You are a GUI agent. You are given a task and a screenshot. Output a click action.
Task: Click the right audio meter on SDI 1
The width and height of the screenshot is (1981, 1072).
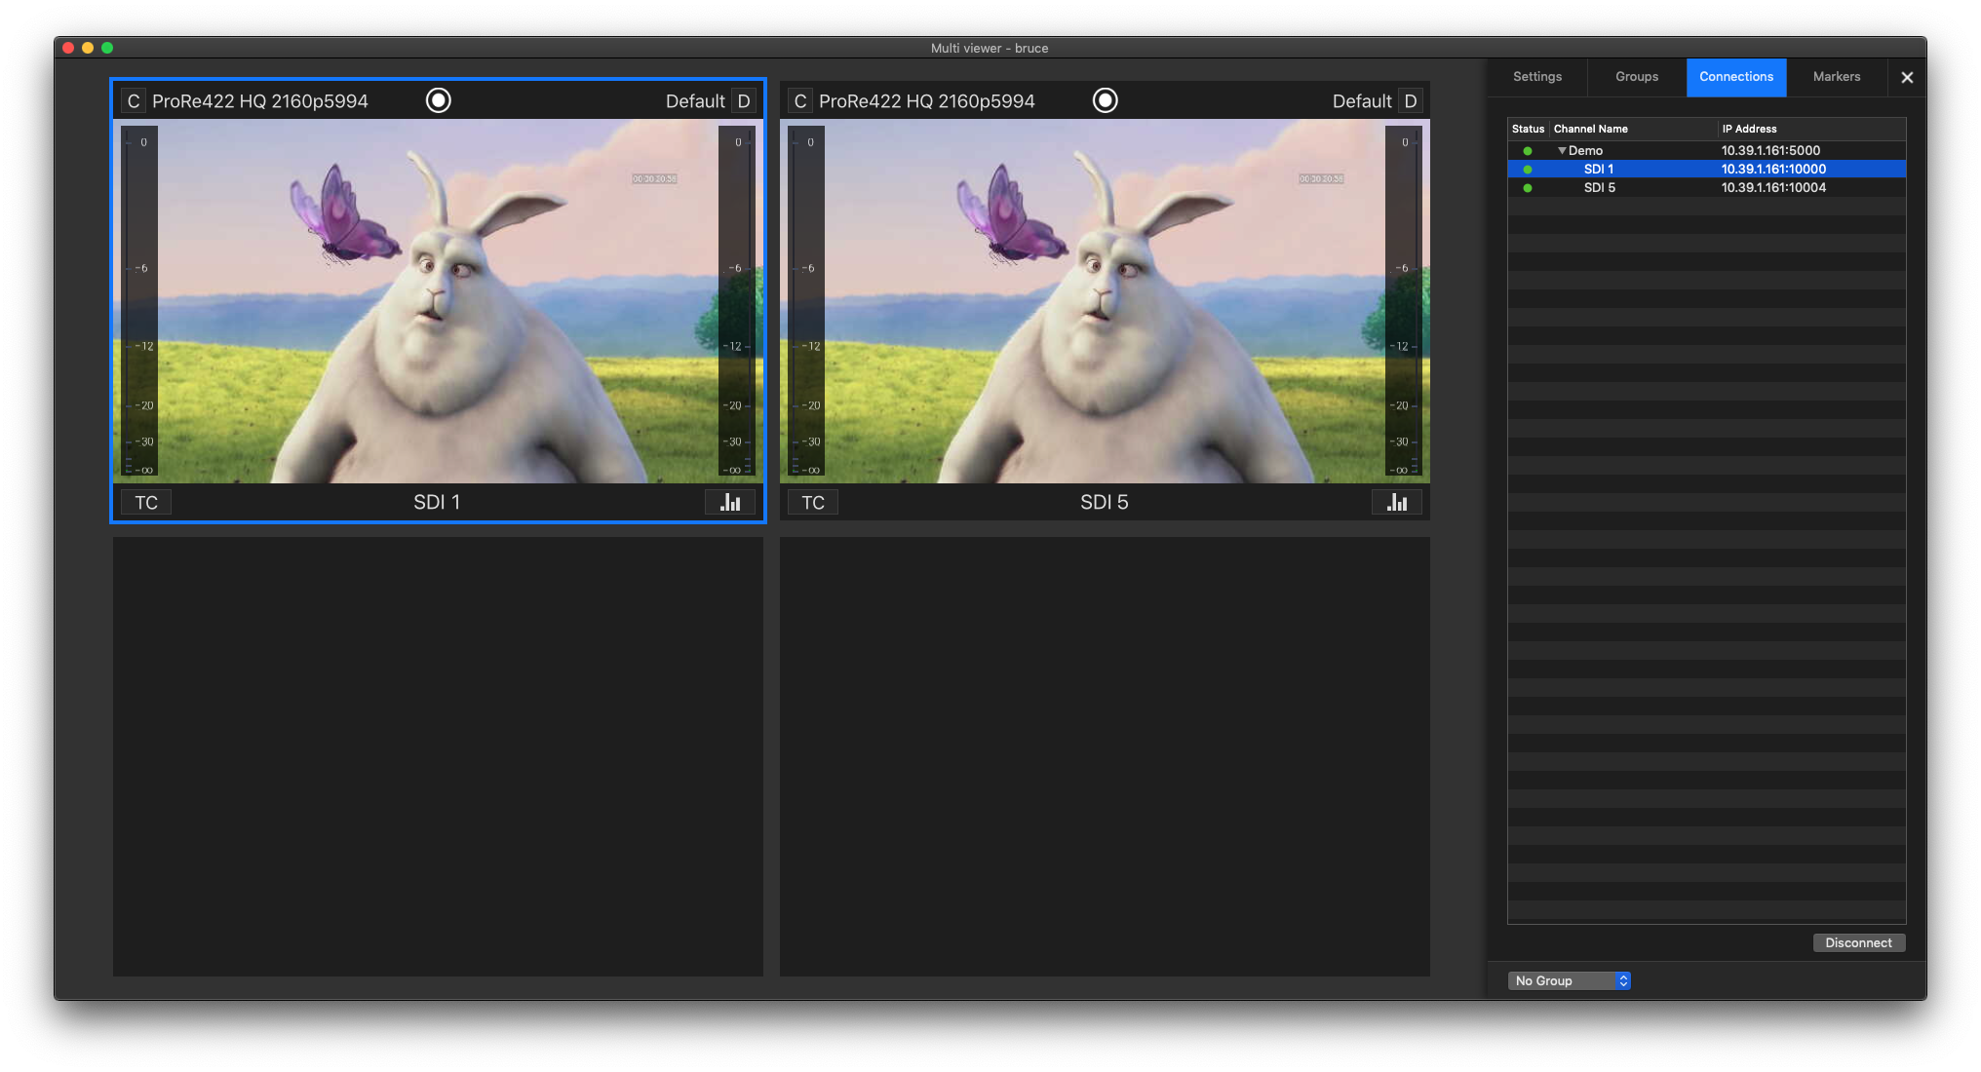tap(737, 301)
